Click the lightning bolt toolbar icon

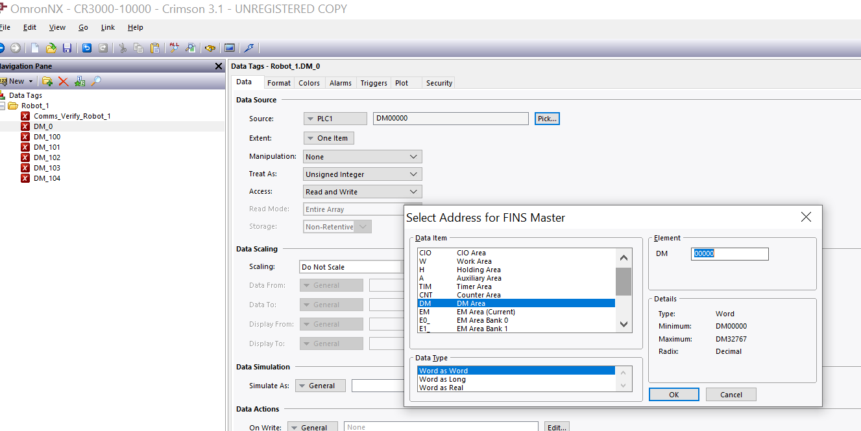pyautogui.click(x=249, y=48)
